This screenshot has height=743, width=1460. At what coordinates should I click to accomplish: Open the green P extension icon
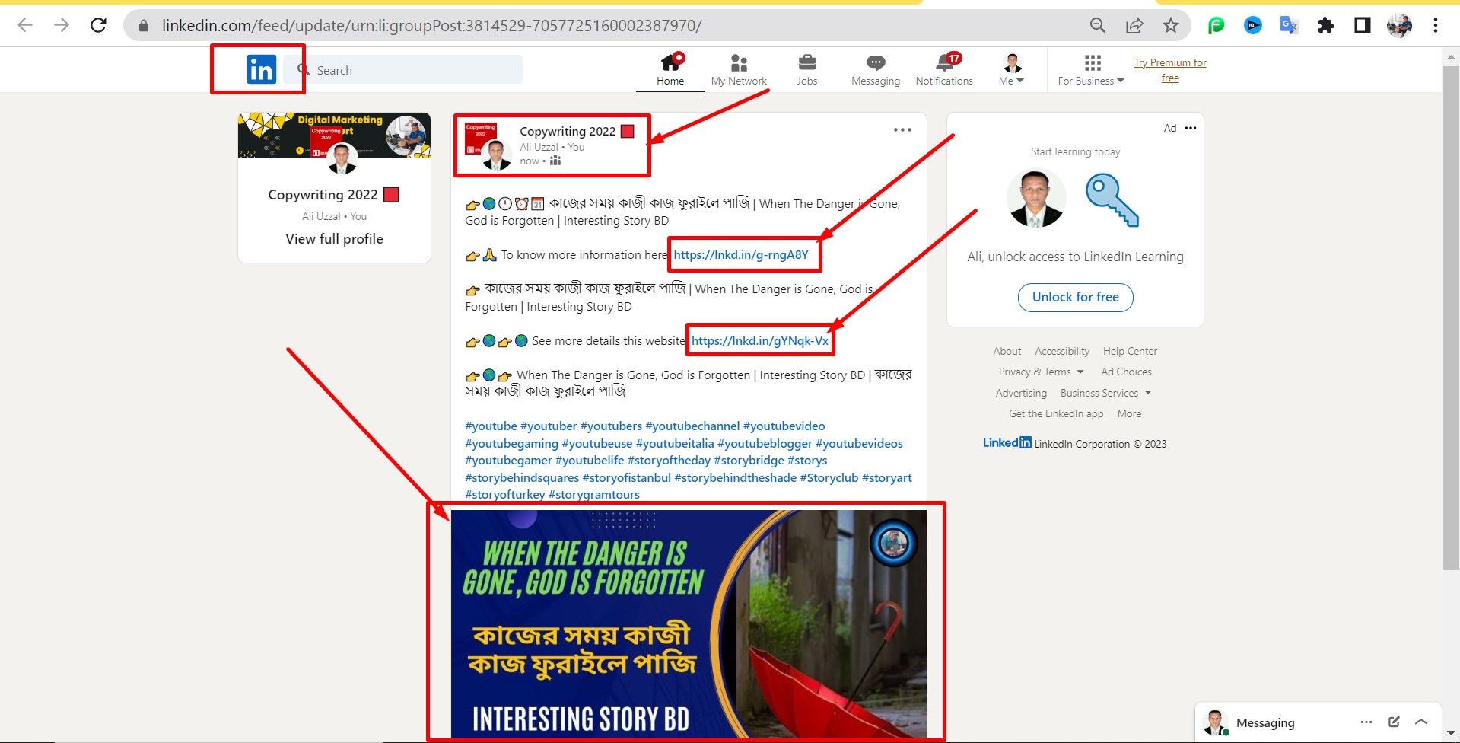pyautogui.click(x=1216, y=25)
